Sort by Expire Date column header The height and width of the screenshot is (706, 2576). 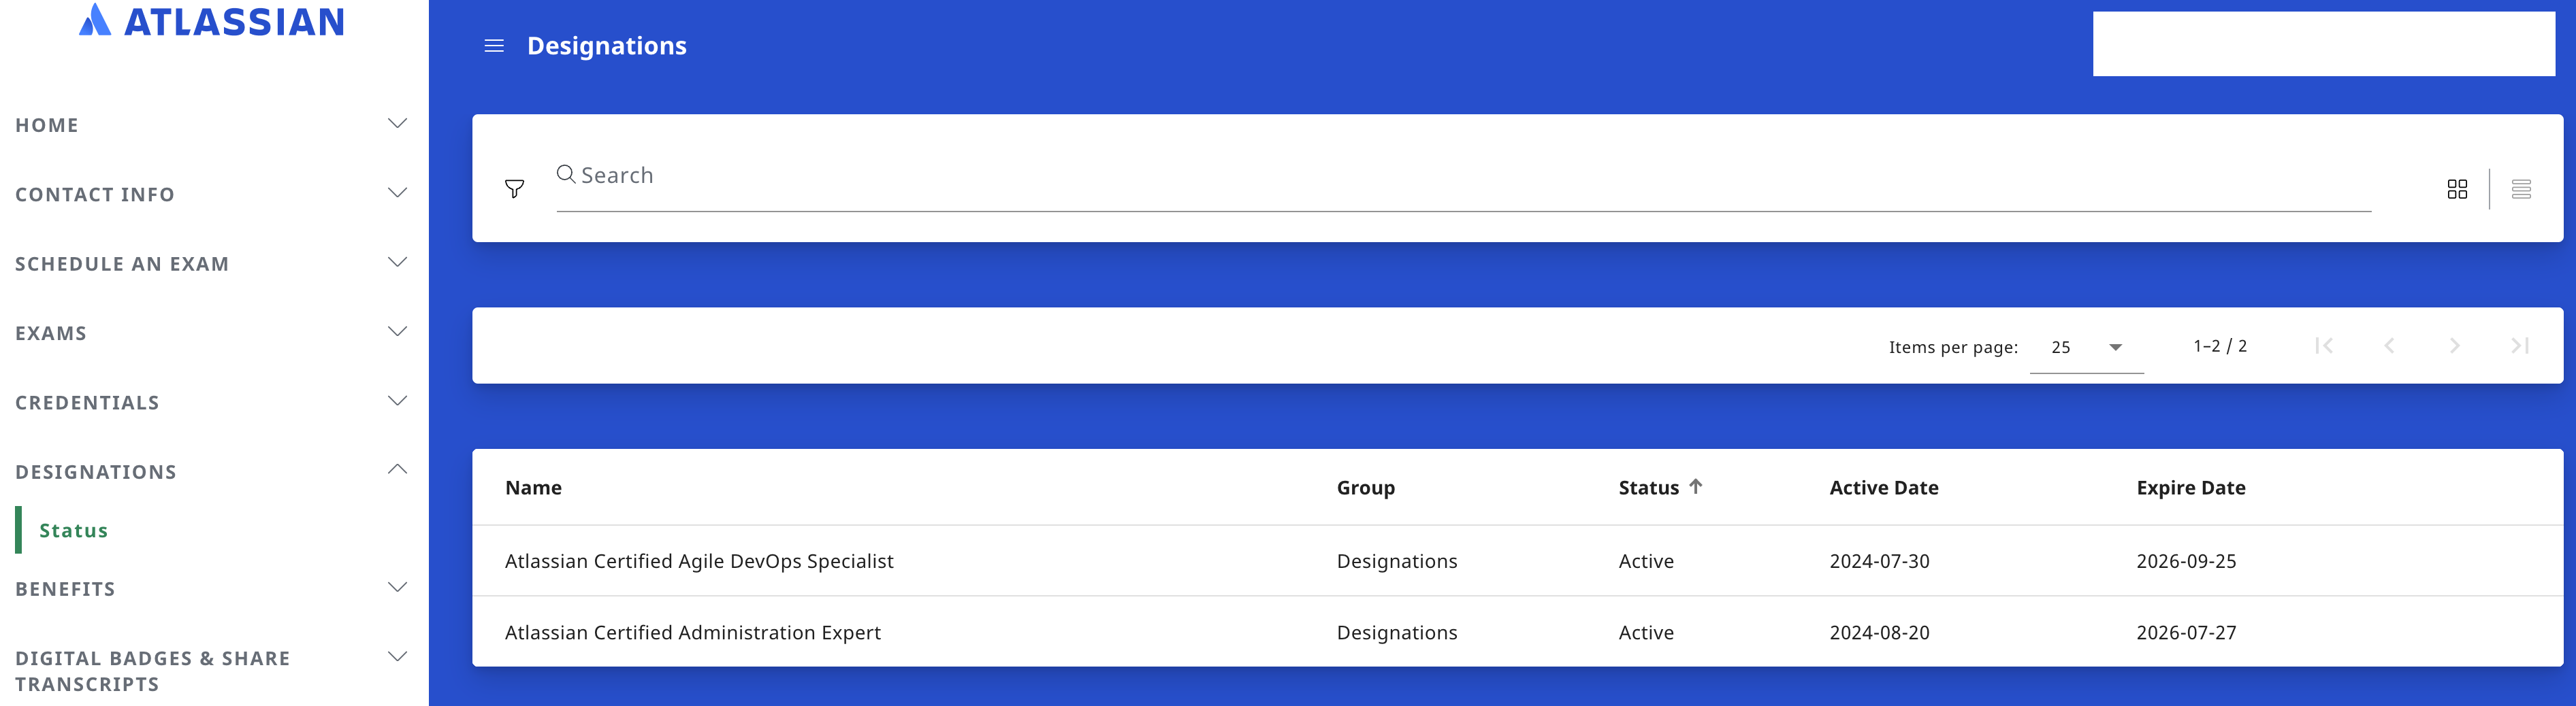[x=2190, y=487]
